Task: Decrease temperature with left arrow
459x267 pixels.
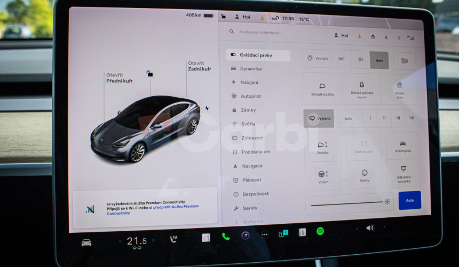Action: (x=120, y=241)
